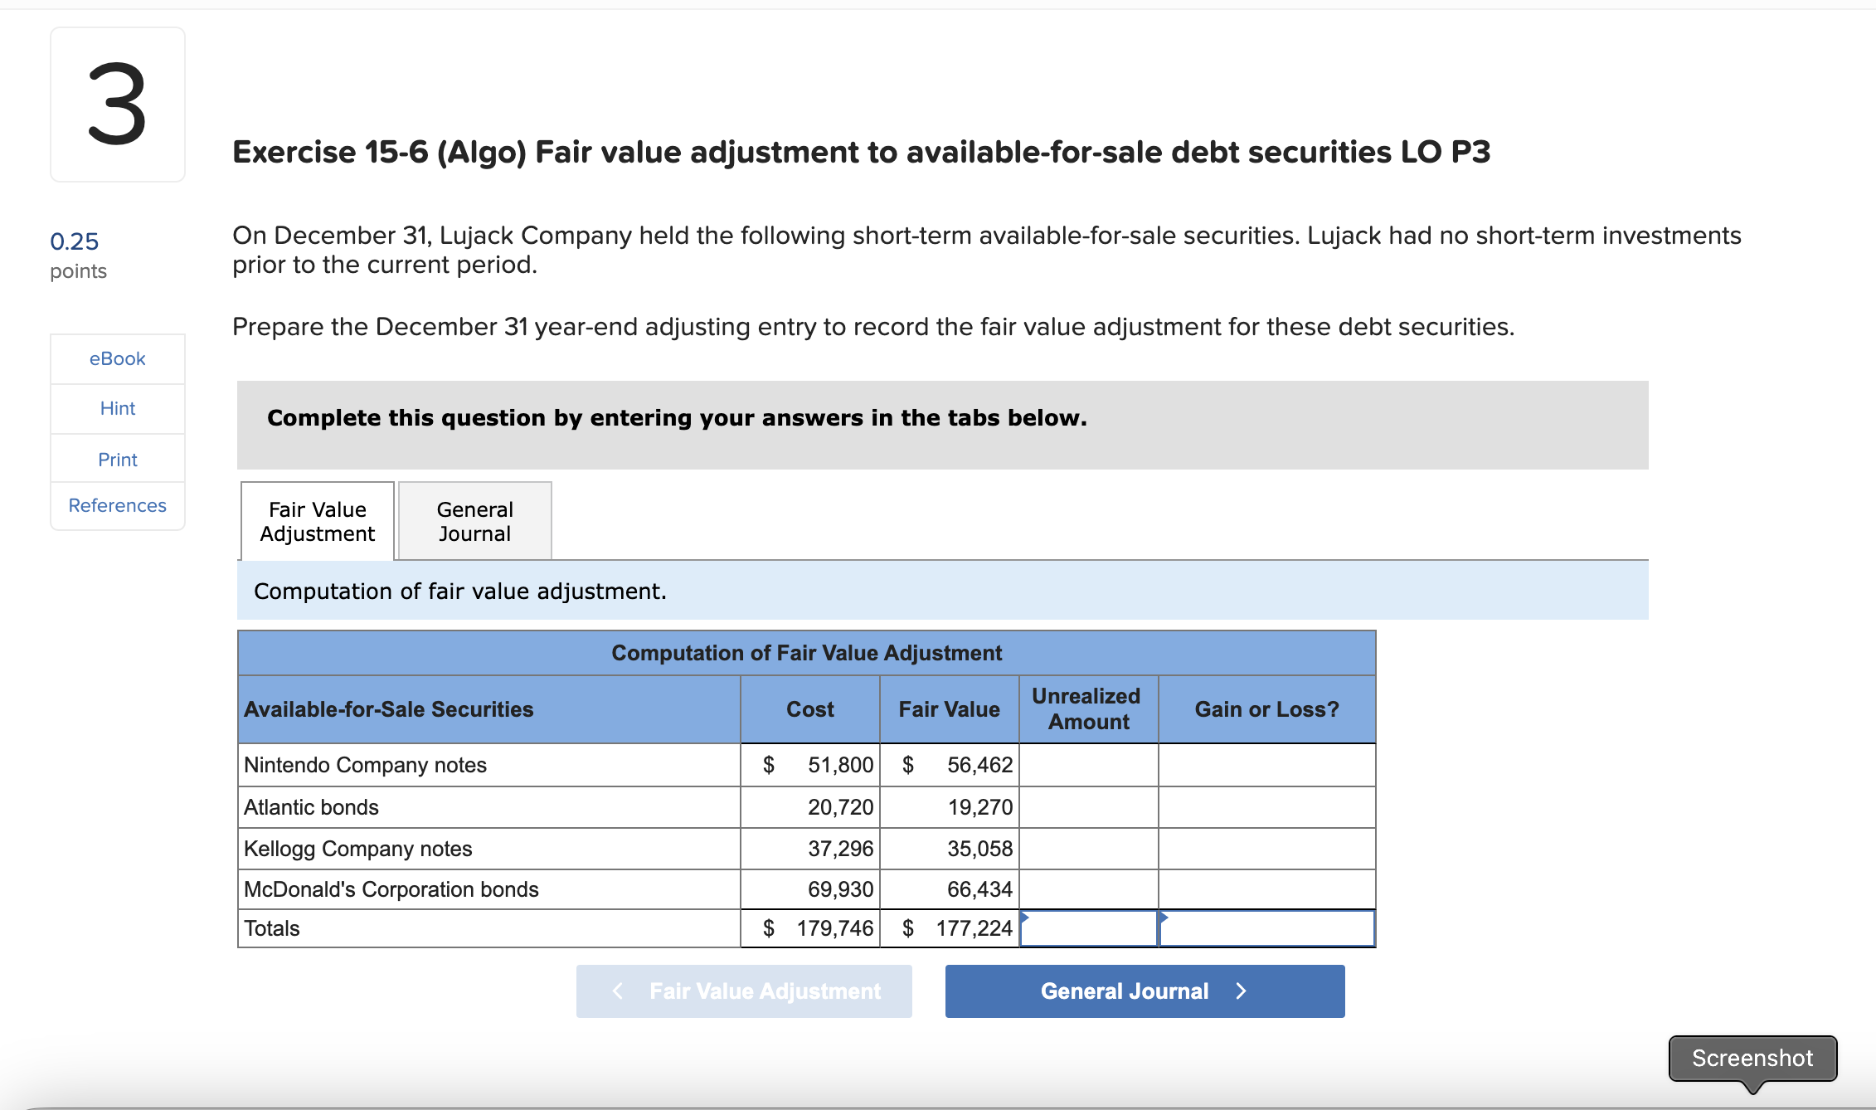Select the Fair Value Adjustment tab

(x=316, y=521)
